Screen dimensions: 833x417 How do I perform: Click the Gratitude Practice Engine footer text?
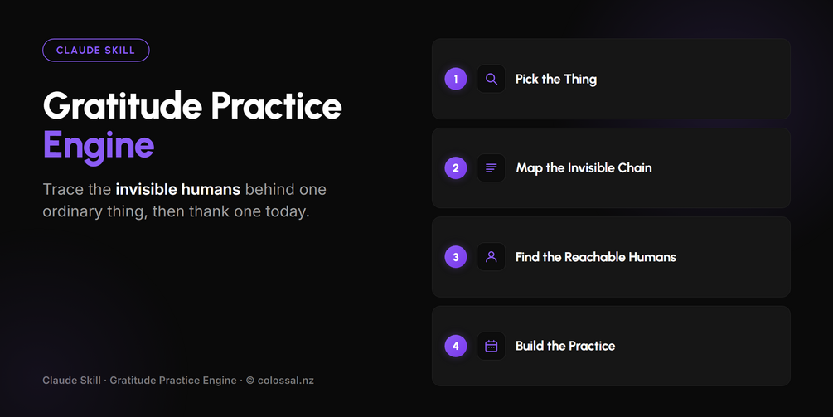tap(173, 381)
